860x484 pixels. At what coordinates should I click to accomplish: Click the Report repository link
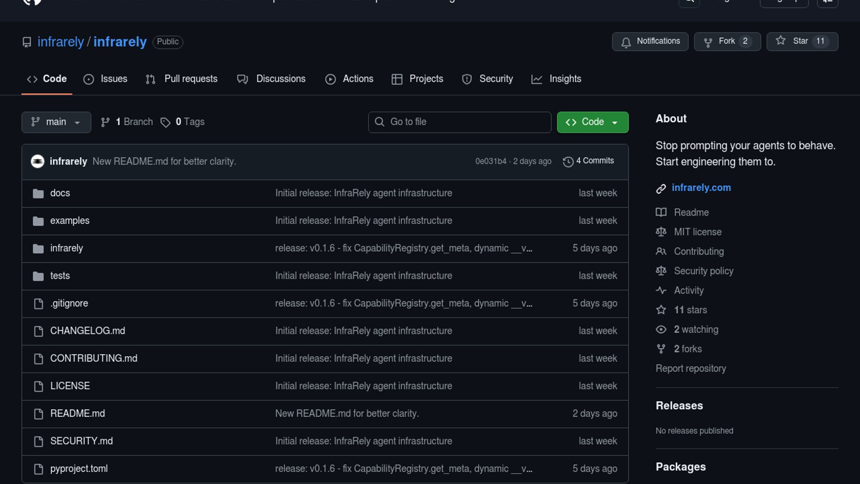click(691, 368)
